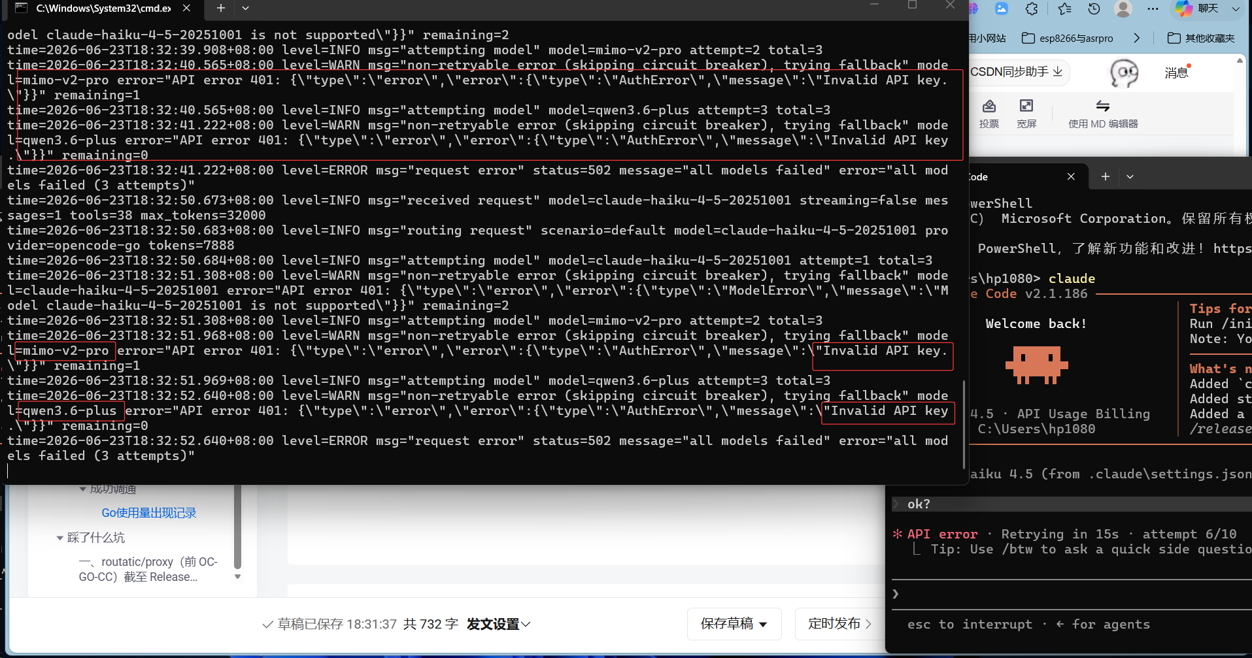The height and width of the screenshot is (658, 1252).
Task: Expand the chevron next to 聊天
Action: 1236,8
